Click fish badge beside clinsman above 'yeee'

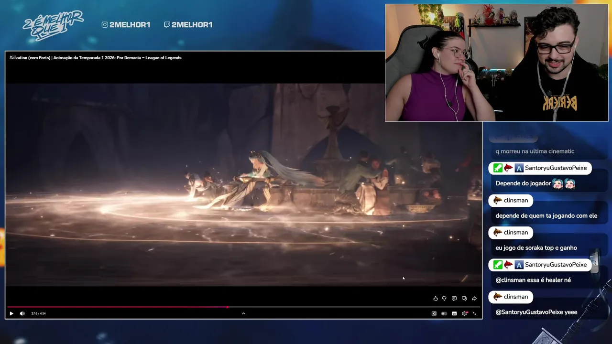tap(498, 297)
